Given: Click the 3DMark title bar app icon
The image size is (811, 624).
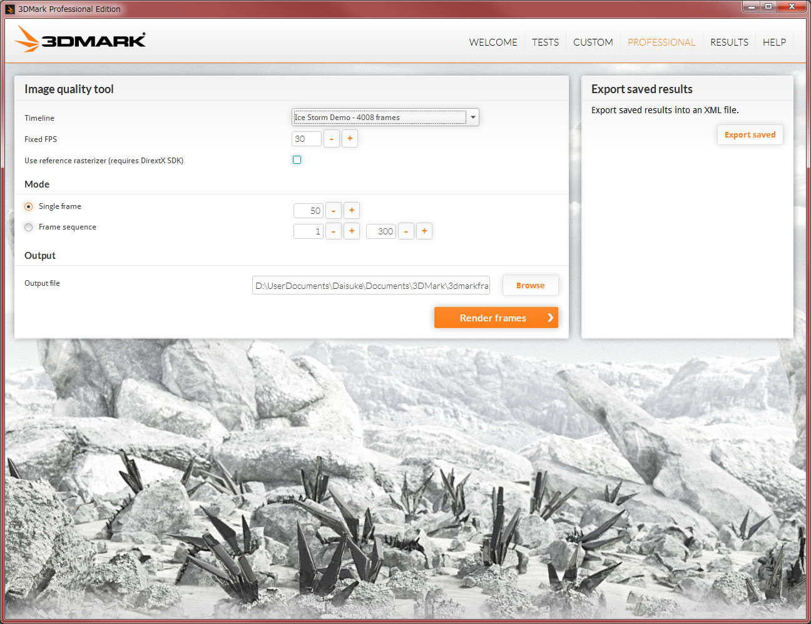Looking at the screenshot, I should [x=9, y=9].
